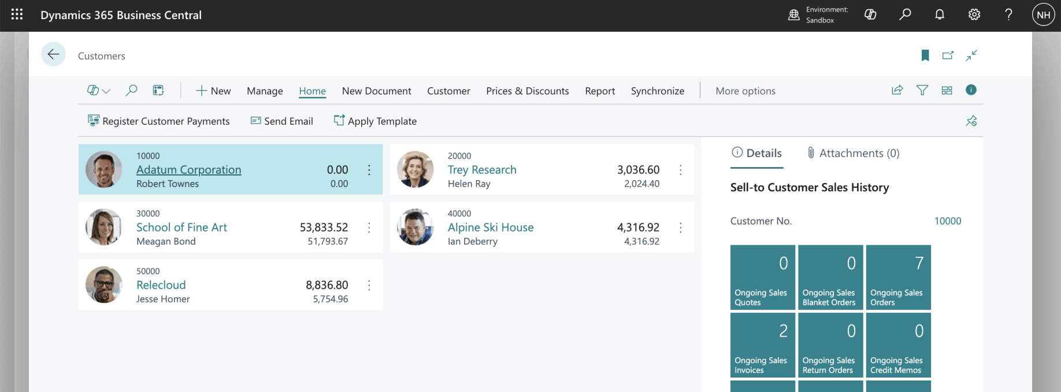Expand the Copilot dropdown chevron
Screen dimensions: 1061x392
pyautogui.click(x=106, y=91)
